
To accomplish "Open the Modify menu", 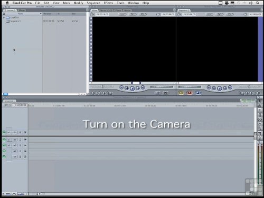I will coord(78,3).
